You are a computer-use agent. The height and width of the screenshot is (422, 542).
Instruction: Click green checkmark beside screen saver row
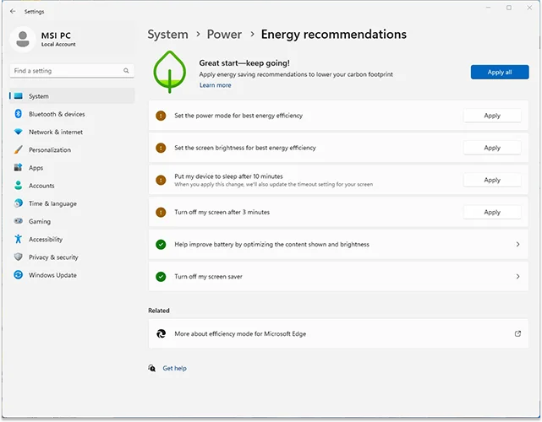[161, 276]
